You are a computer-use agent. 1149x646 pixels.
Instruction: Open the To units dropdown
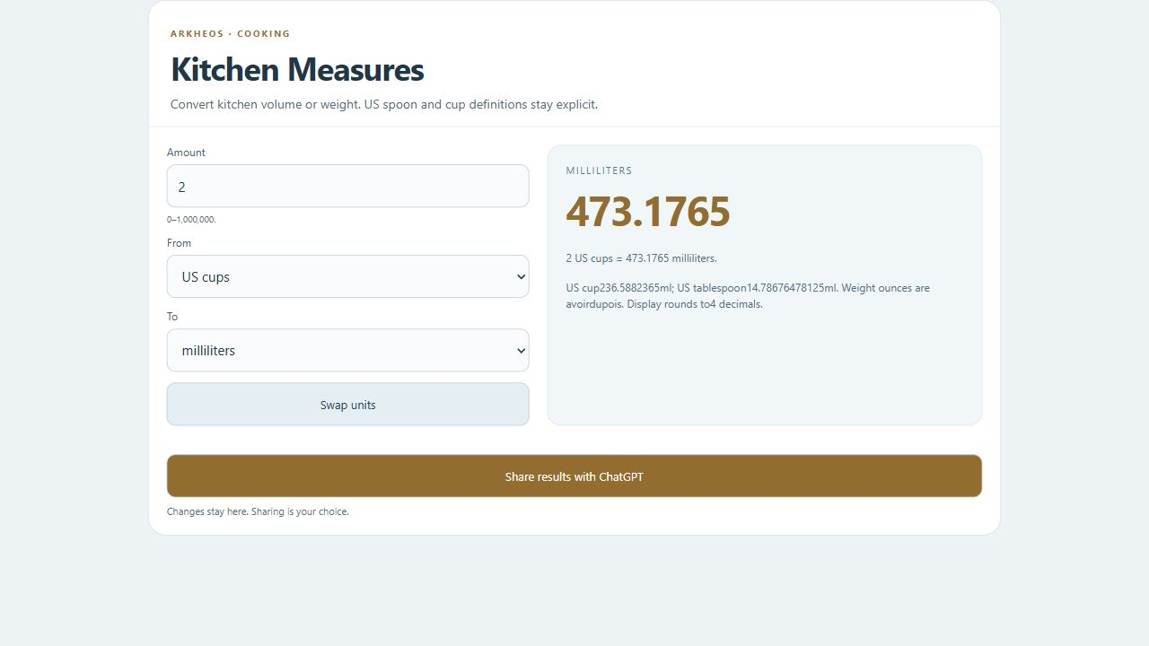tap(347, 350)
